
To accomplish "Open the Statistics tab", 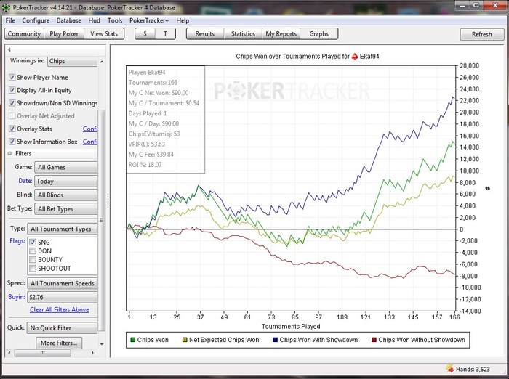I will [243, 33].
